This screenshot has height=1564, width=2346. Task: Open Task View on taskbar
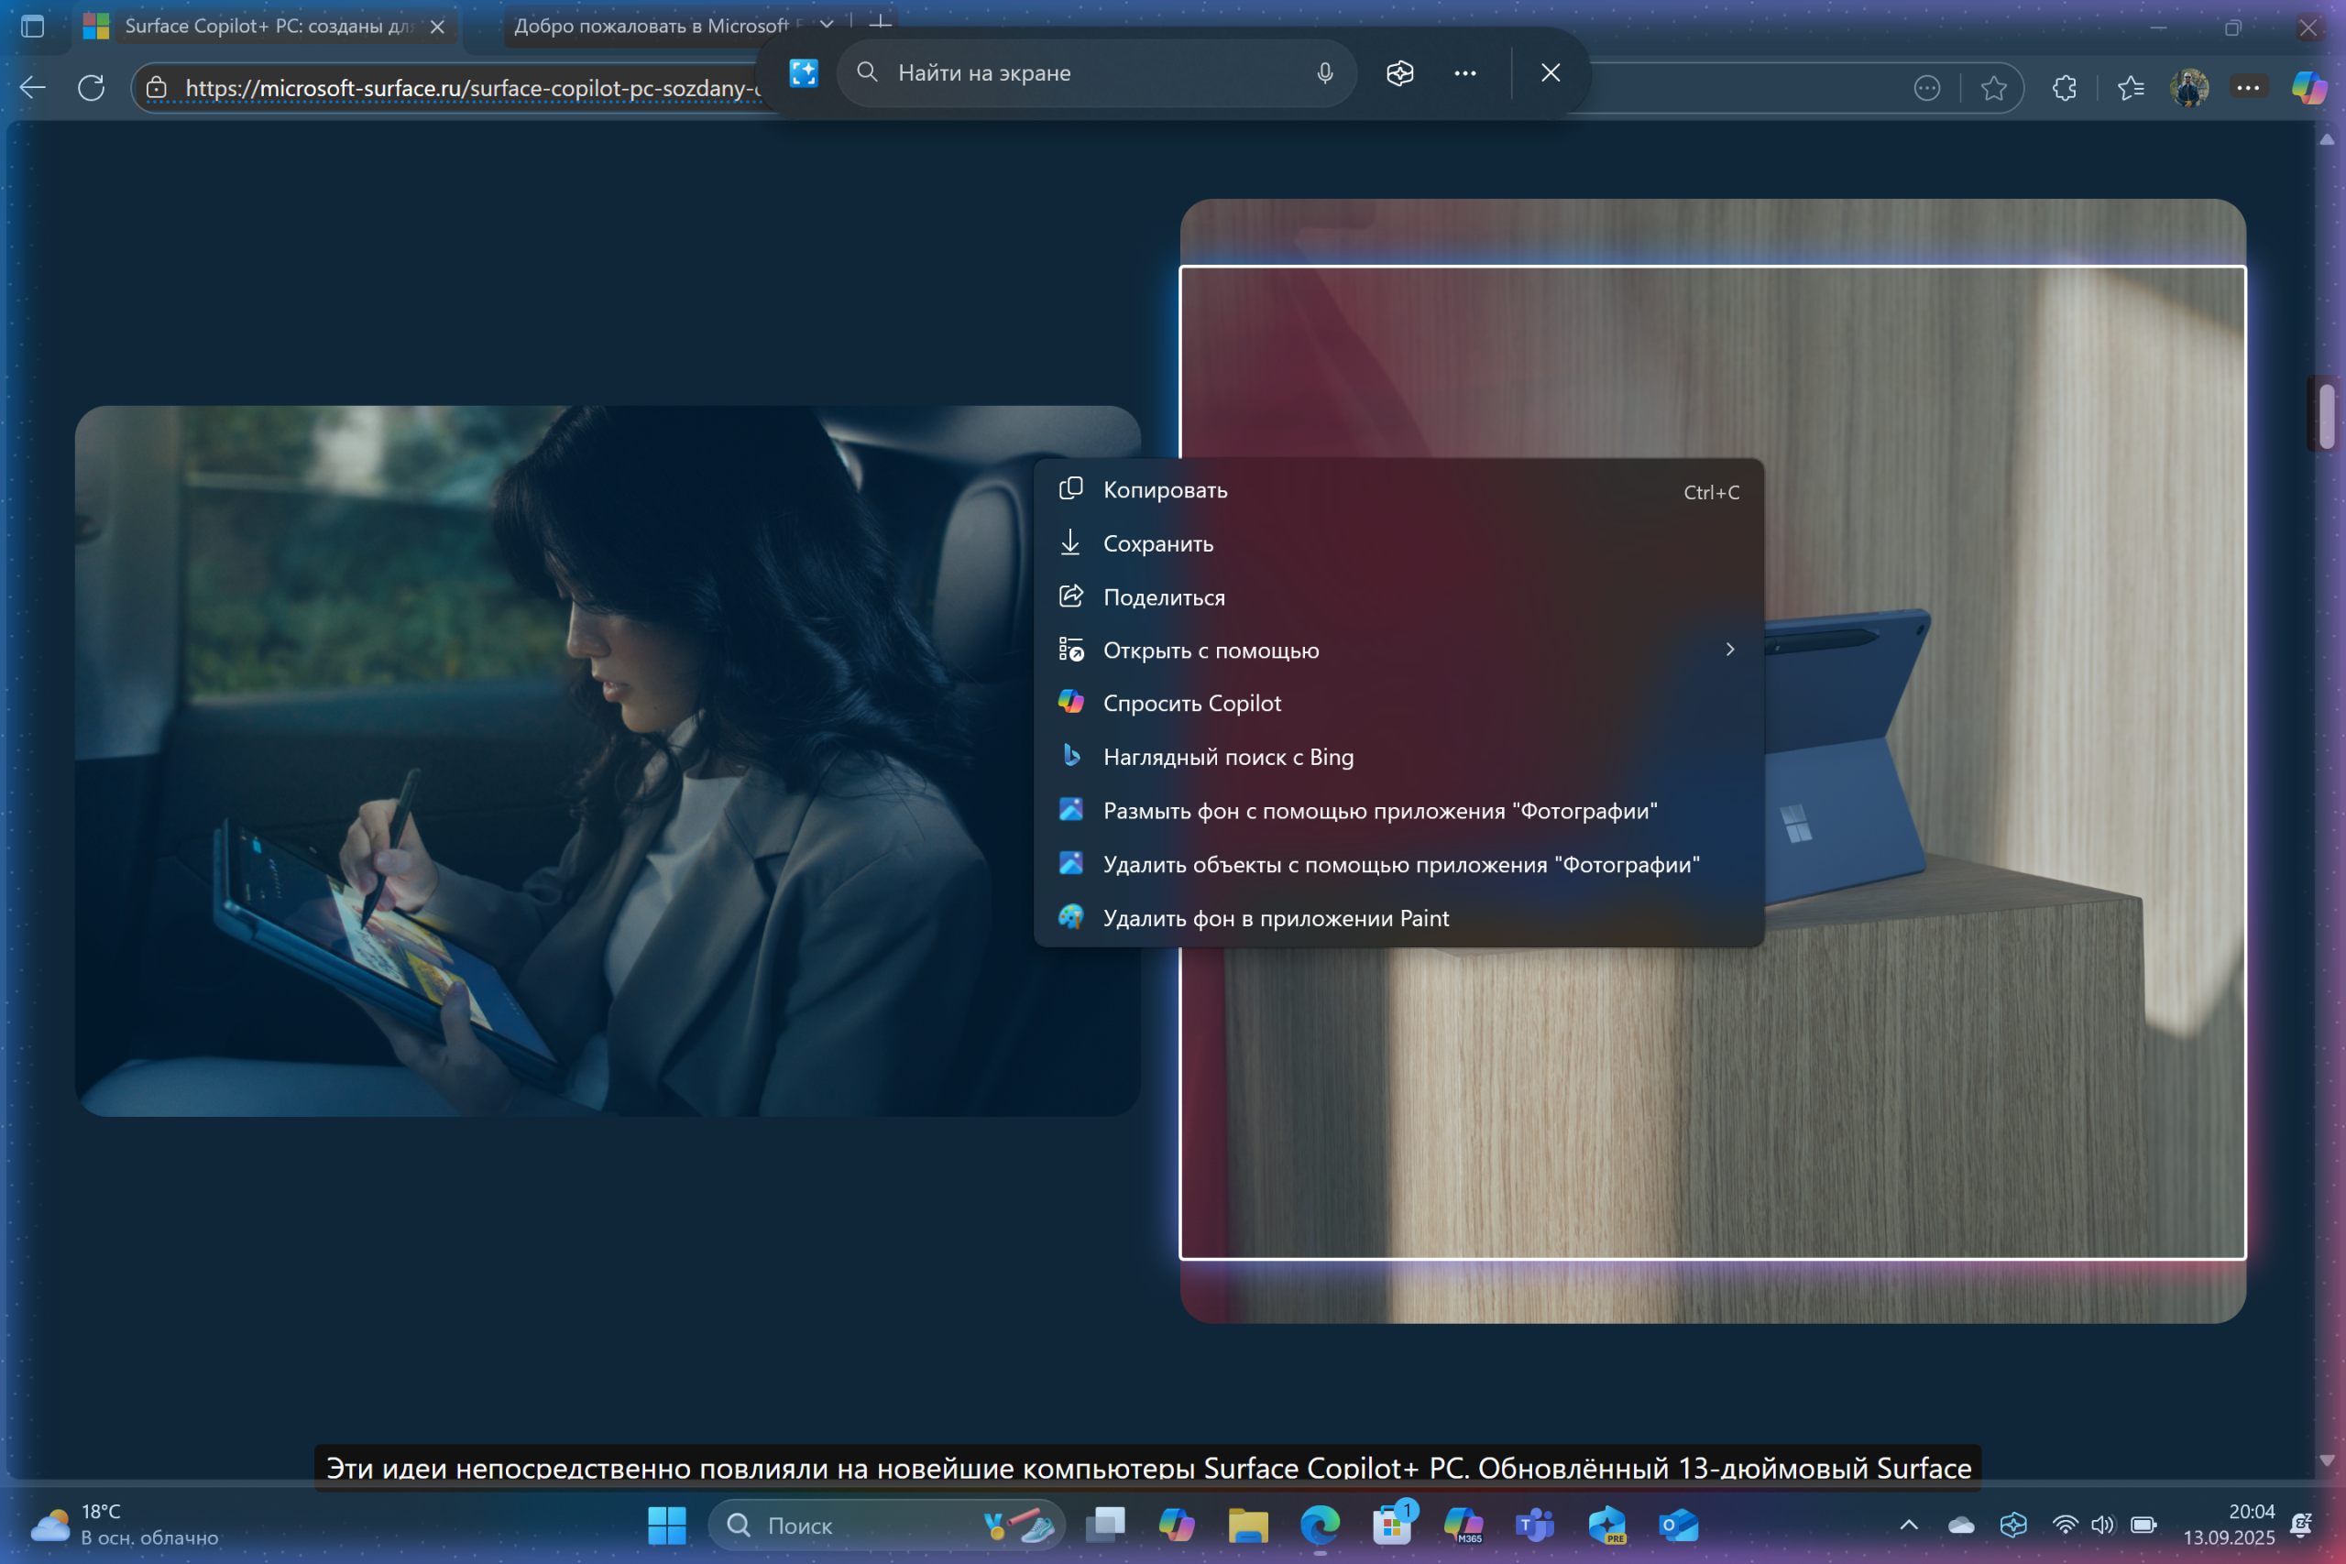(x=1105, y=1526)
